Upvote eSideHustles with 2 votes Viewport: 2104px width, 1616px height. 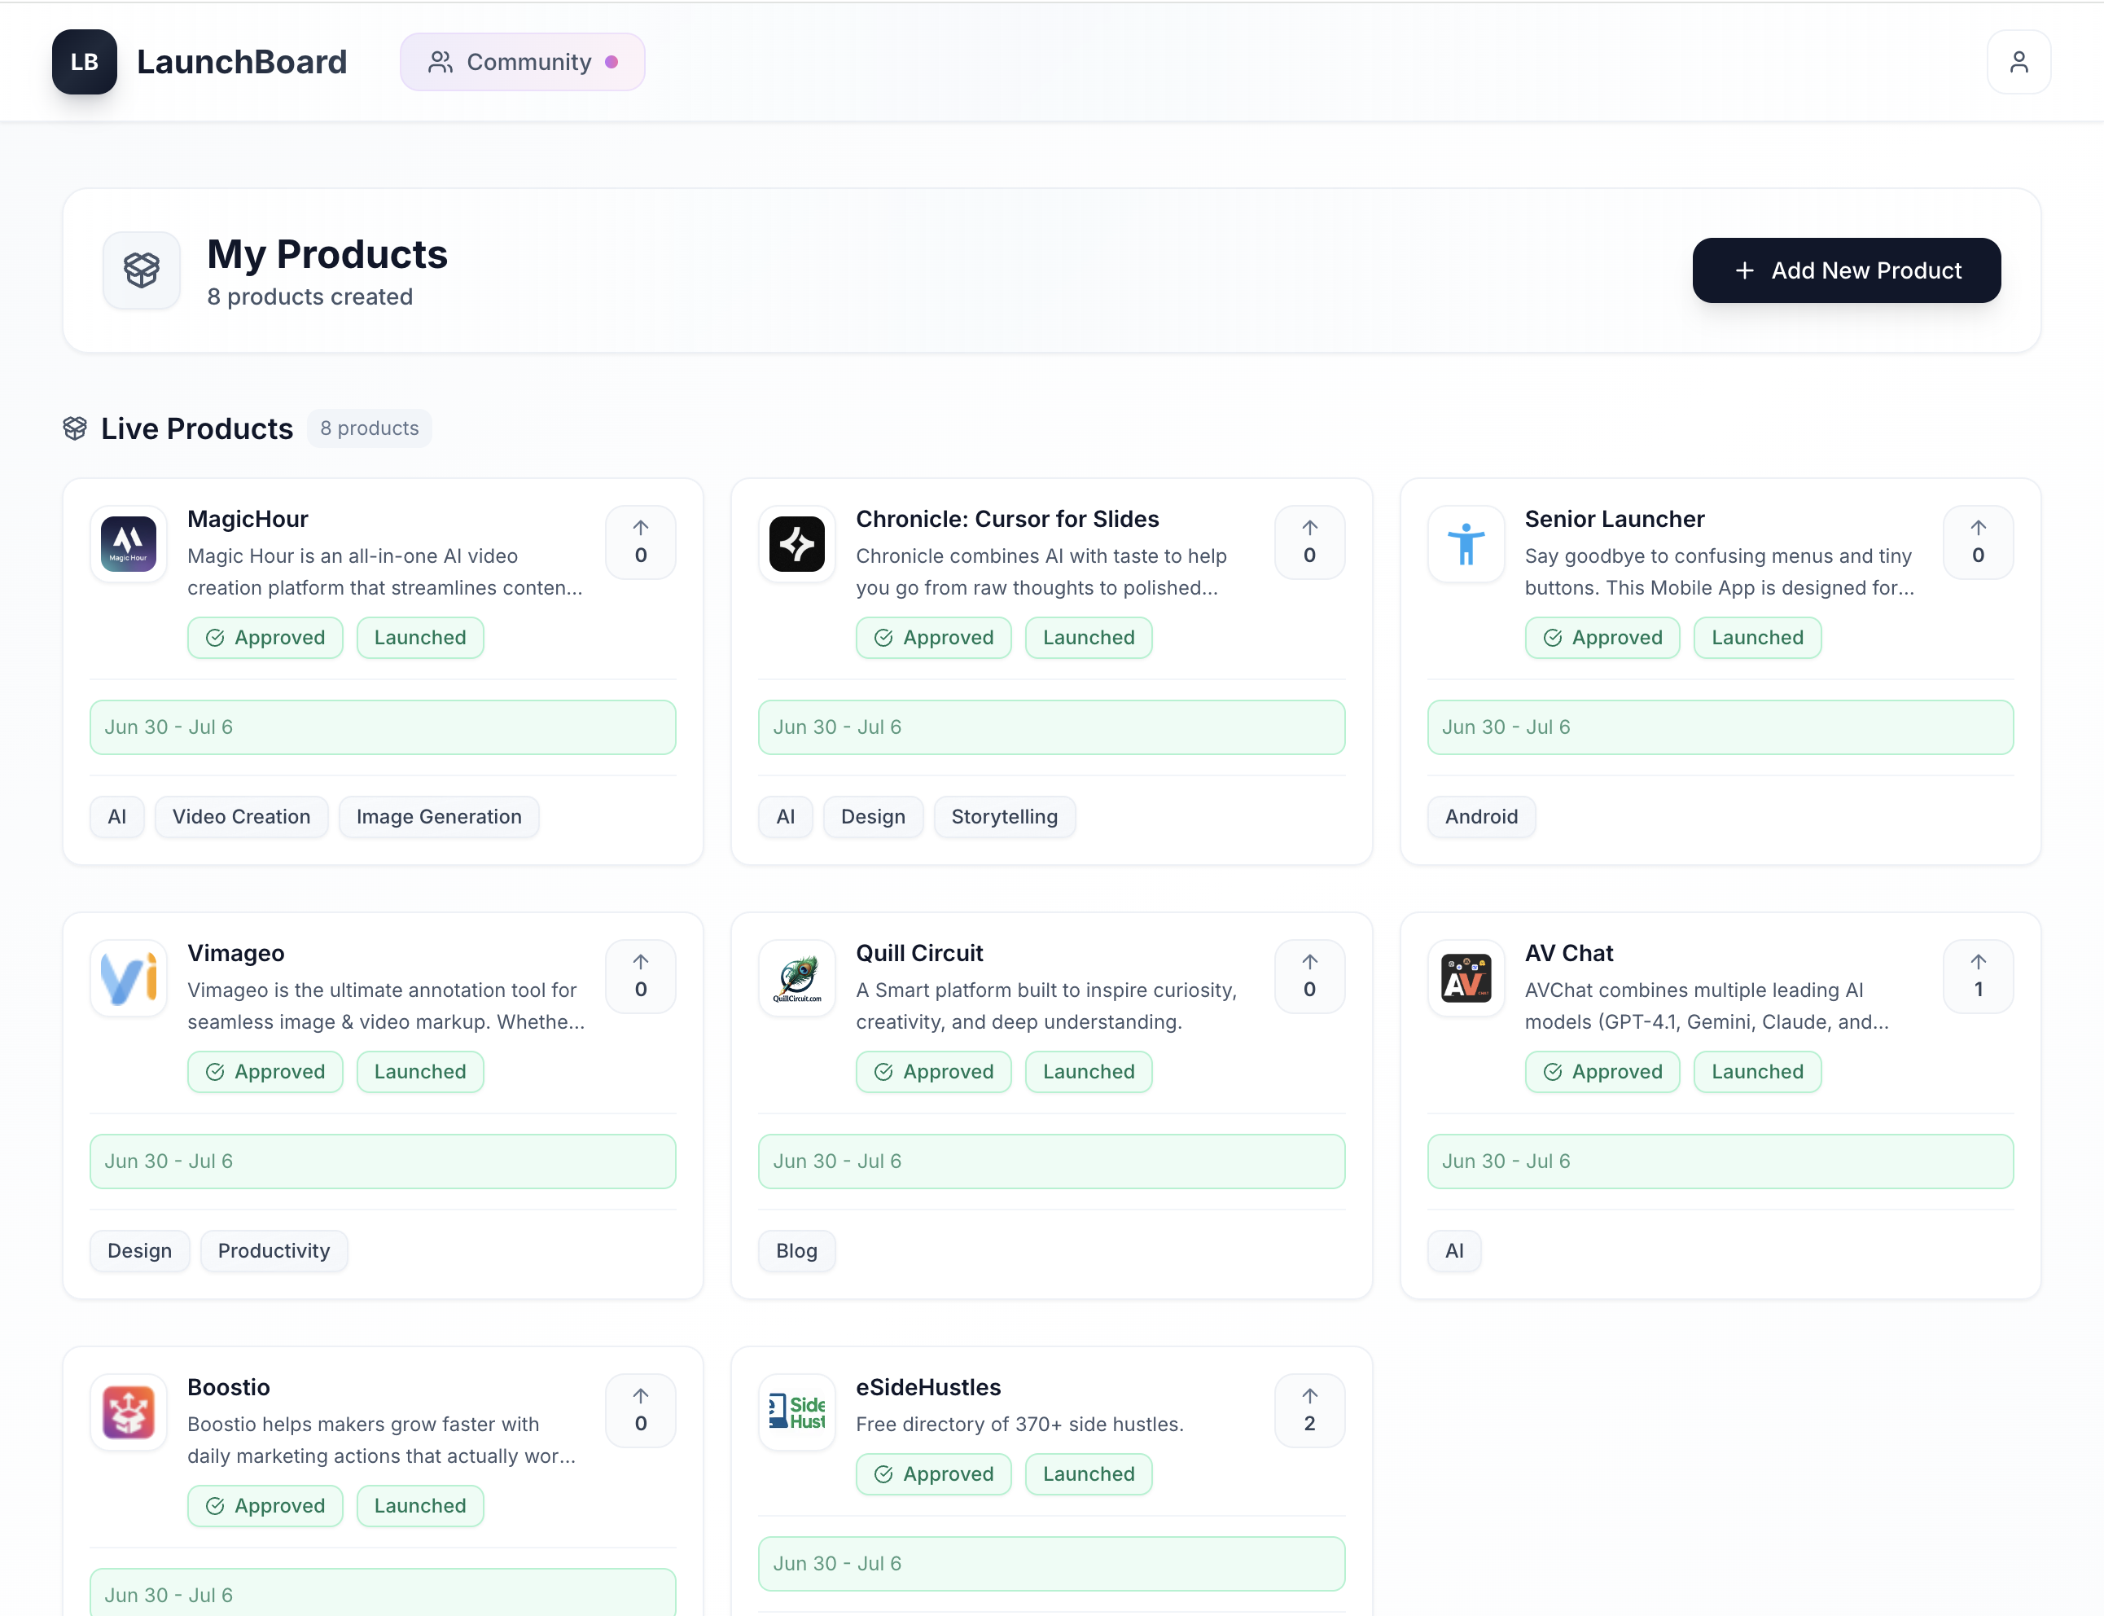click(1308, 1410)
